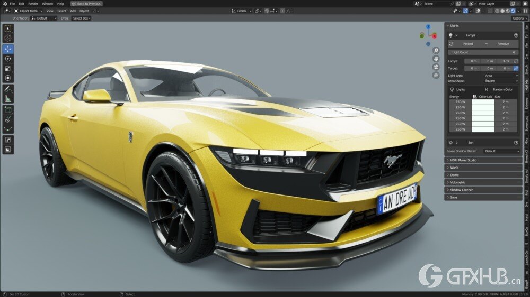
Task: Toggle X-ray mode button
Action: tap(490, 11)
